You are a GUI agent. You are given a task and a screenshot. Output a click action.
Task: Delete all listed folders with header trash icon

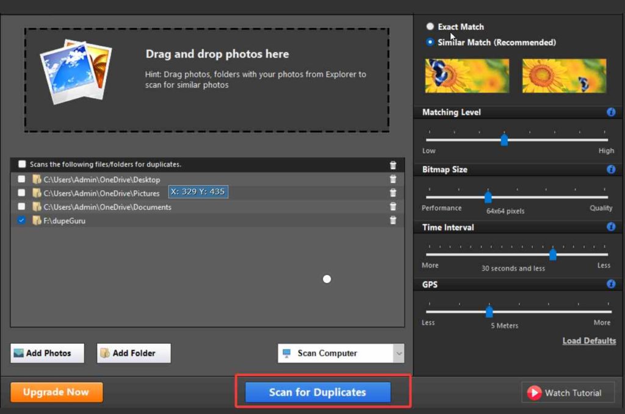pos(392,165)
